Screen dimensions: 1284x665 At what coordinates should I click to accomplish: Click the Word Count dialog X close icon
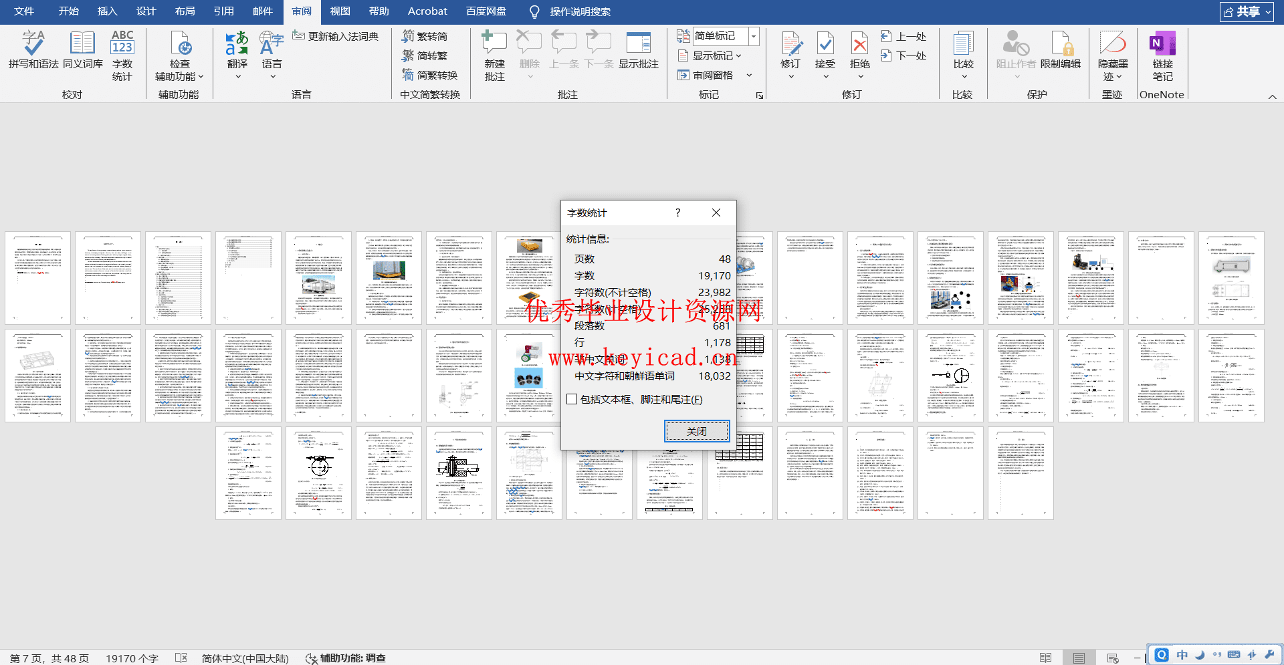[x=716, y=213]
